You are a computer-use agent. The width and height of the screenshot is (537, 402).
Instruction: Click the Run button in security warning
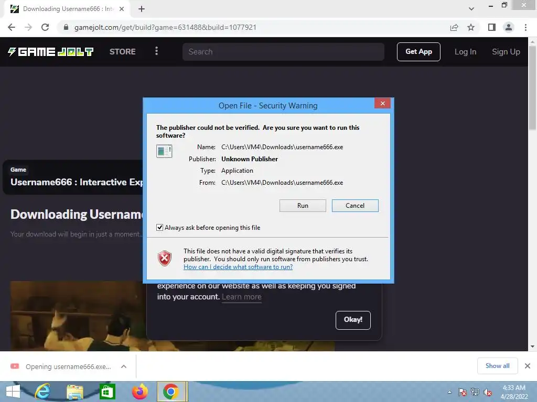pyautogui.click(x=303, y=205)
